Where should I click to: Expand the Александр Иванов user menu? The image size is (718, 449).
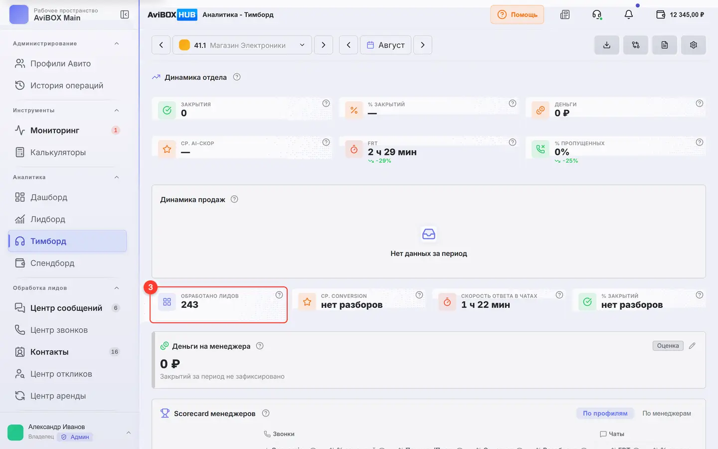129,433
